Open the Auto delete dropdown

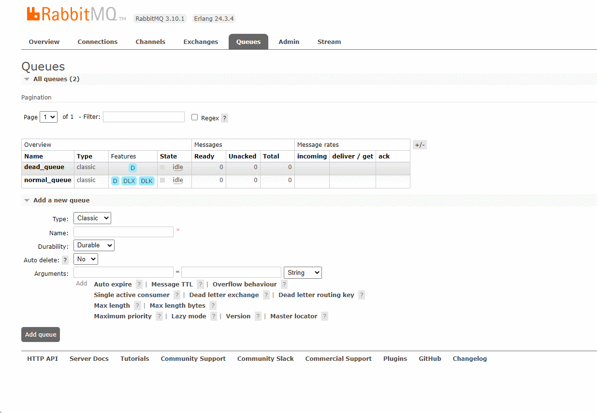pyautogui.click(x=86, y=259)
